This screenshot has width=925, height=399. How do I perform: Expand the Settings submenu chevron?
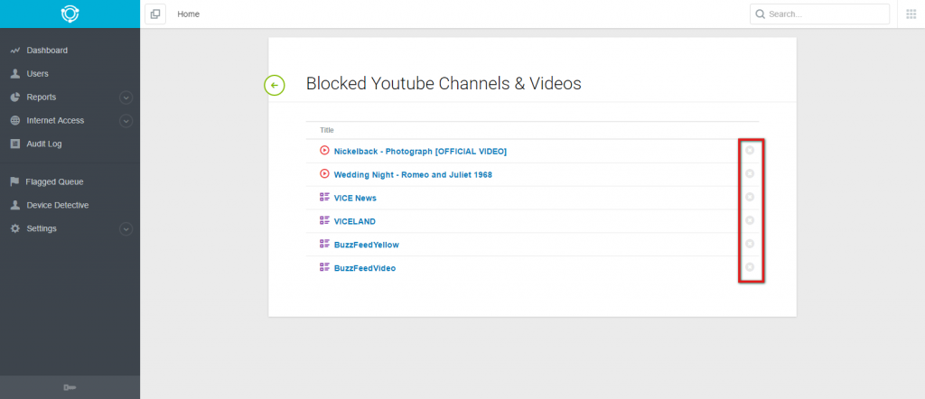(x=126, y=229)
